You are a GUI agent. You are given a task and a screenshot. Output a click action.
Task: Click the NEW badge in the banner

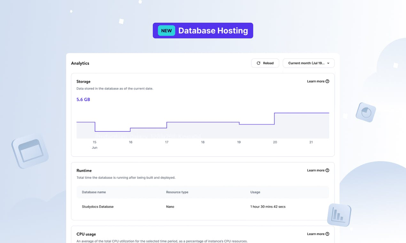[166, 31]
